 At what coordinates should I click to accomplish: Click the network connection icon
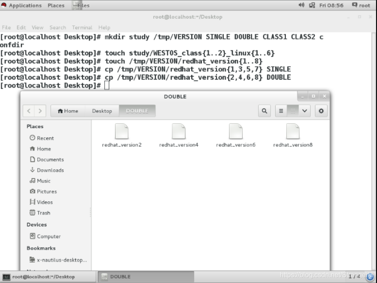312,5
